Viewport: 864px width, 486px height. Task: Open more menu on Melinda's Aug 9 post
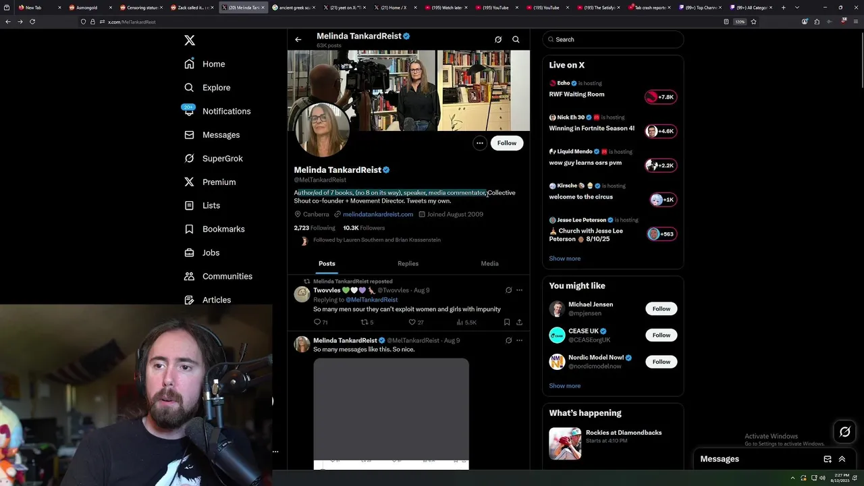(519, 341)
